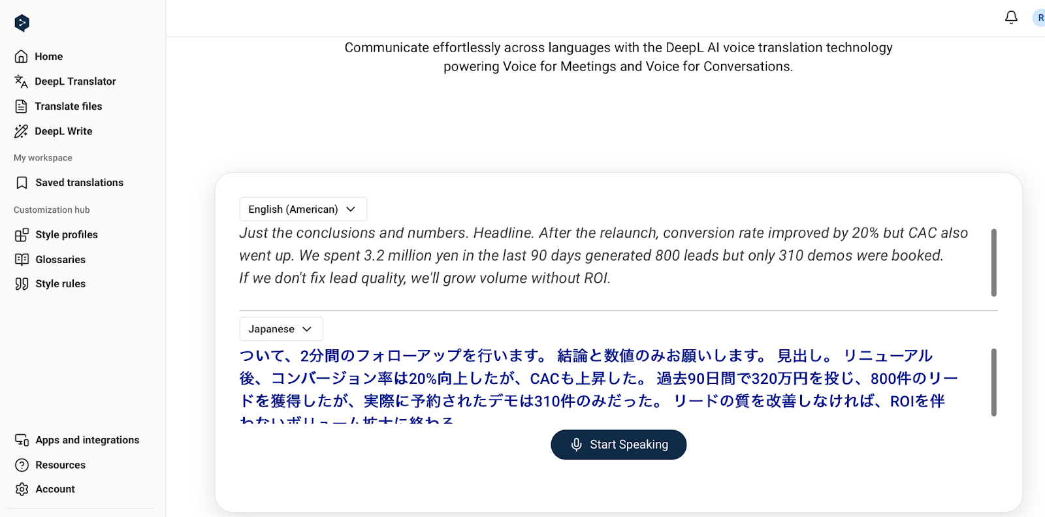Click the DeepL logo in the sidebar

coord(22,22)
